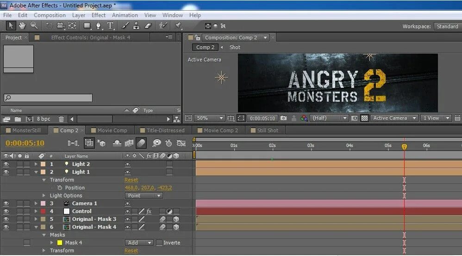The height and width of the screenshot is (256, 462).
Task: Click Light 1 Position values
Action: tap(148, 188)
